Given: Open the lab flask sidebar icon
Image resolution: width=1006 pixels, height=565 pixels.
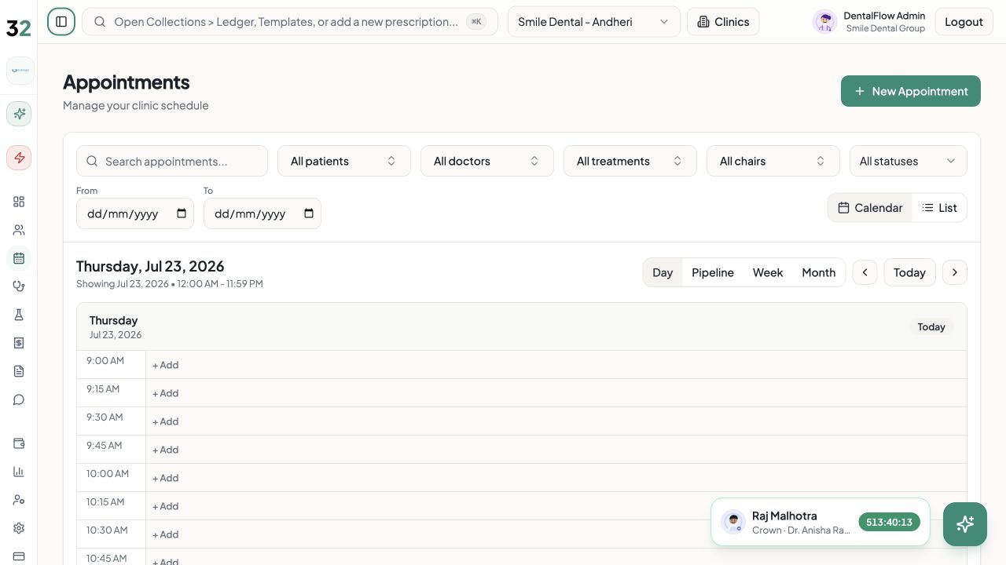Looking at the screenshot, I should point(19,315).
